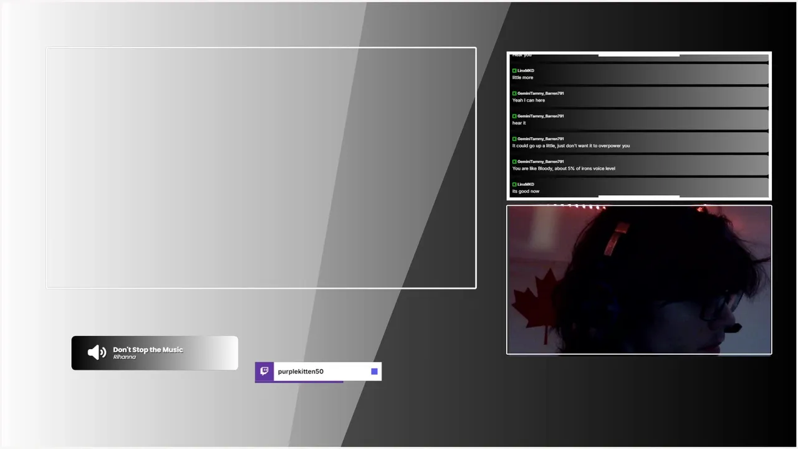
Task: Click the Twitch logo beside purplekitten50
Action: click(264, 371)
